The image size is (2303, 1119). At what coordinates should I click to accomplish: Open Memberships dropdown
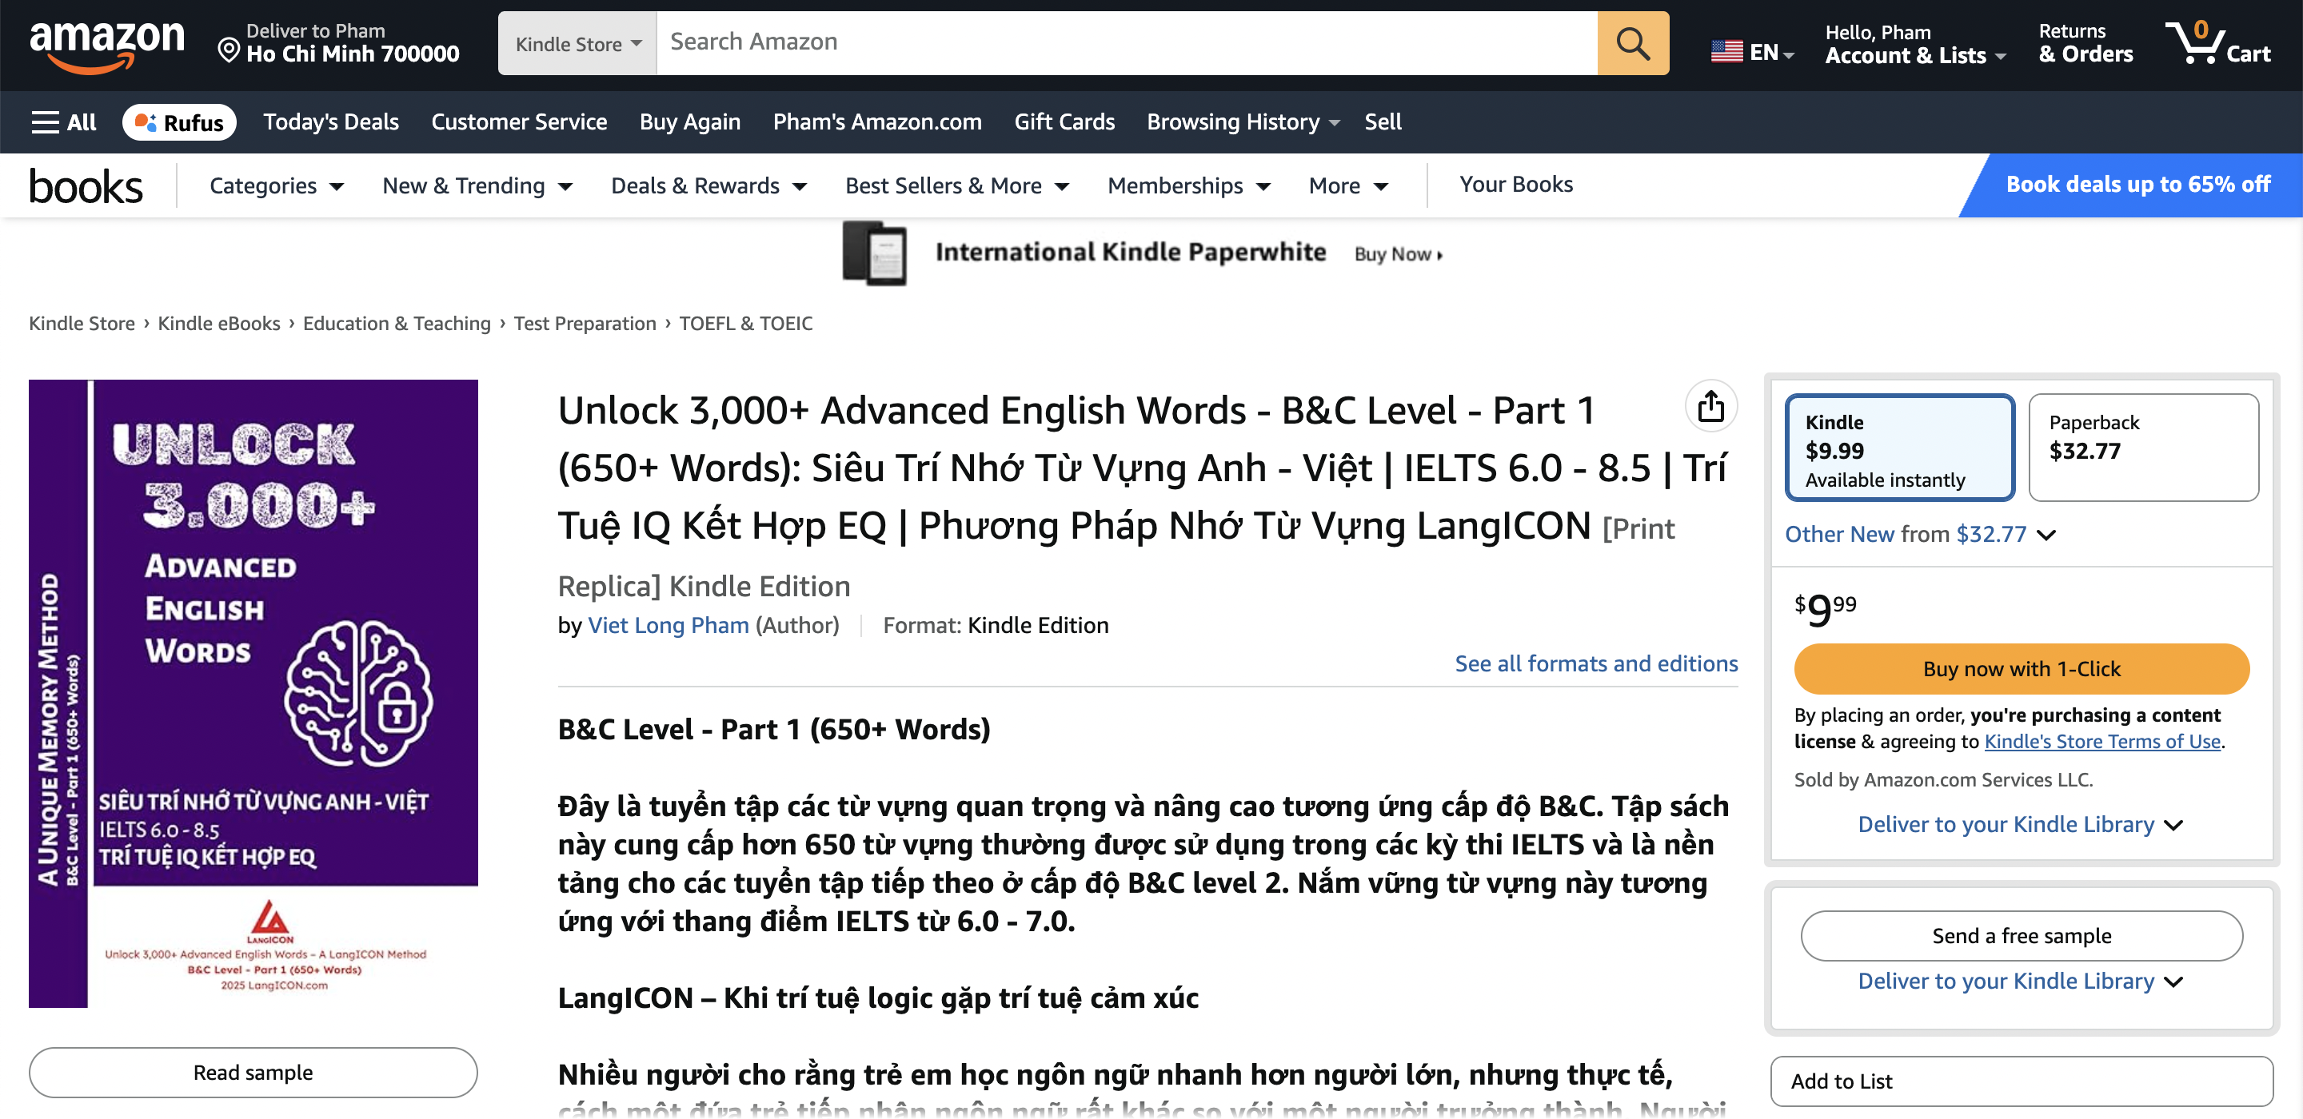(1189, 186)
